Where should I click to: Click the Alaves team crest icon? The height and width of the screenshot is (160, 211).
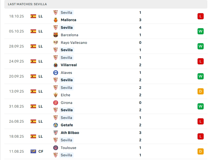coord(56,73)
